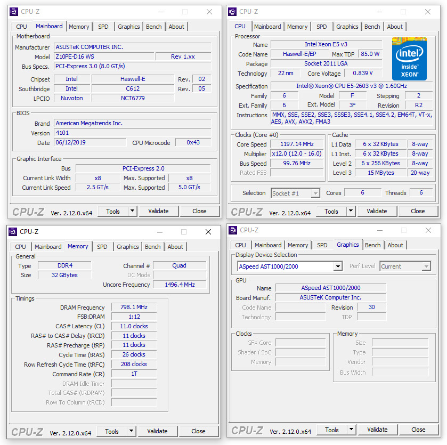Open the Mainboard tab in the Memory window
This screenshot has width=447, height=445.
pos(48,247)
